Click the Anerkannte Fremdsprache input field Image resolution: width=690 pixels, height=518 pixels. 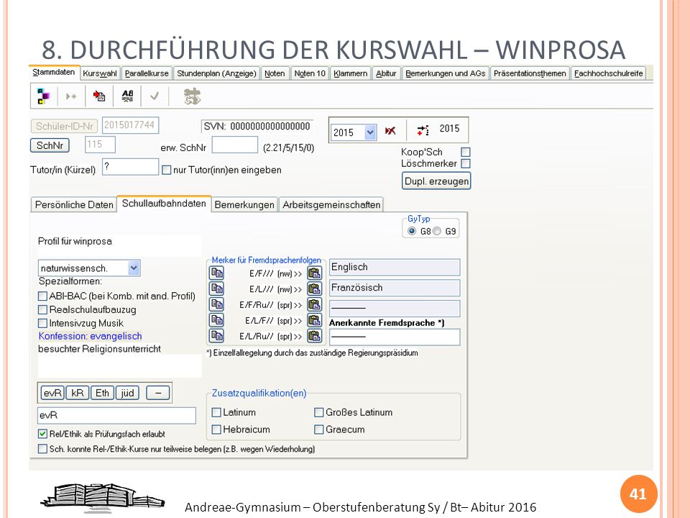pyautogui.click(x=395, y=337)
